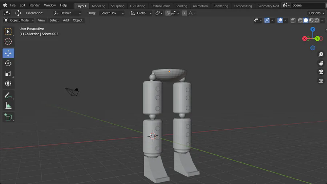
Task: Open object visibility and selectability dropdown
Action: 258,20
